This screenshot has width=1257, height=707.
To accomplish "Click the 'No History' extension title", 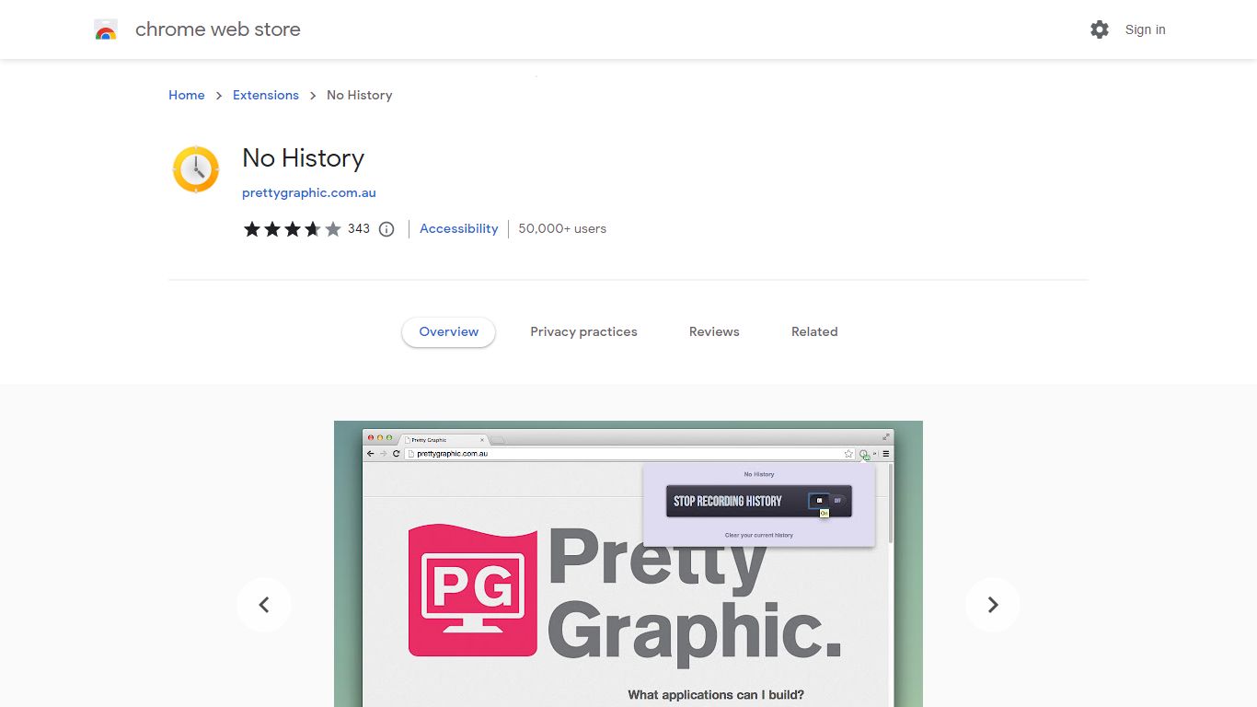I will tap(304, 158).
